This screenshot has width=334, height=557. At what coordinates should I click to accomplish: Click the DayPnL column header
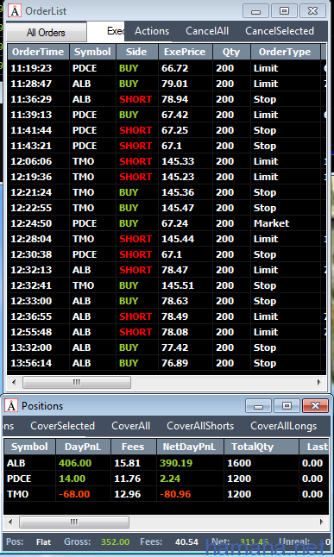[x=83, y=447]
